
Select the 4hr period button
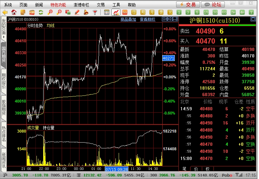(242, 12)
